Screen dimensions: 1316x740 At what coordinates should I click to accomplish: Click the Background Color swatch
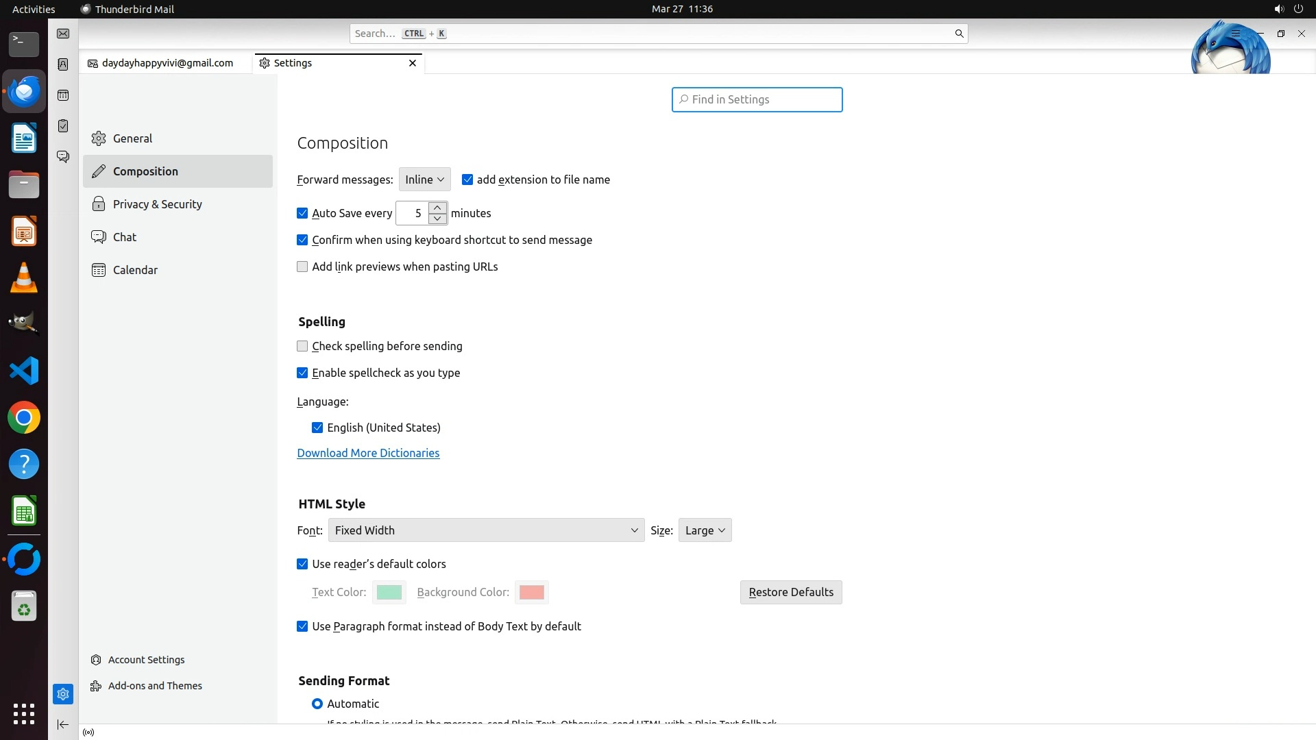coord(531,593)
